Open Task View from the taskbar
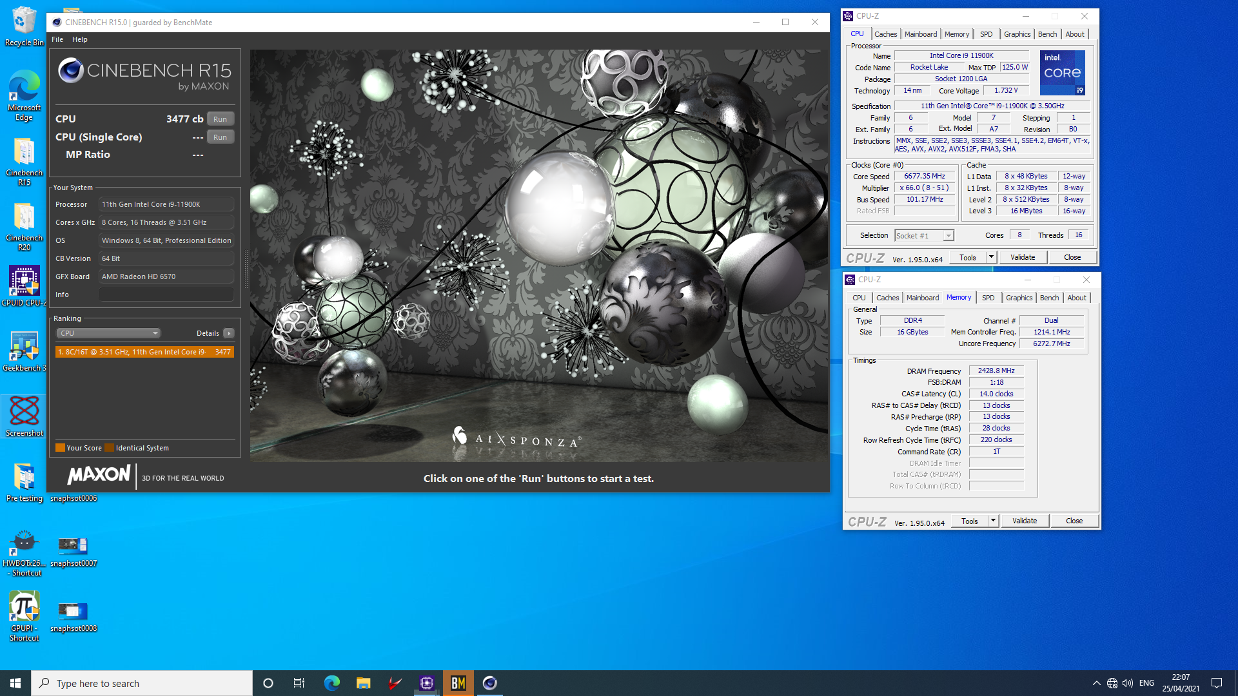Screen dimensions: 1238x696 click(299, 683)
